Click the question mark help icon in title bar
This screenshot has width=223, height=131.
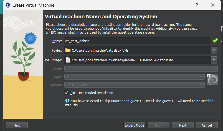point(197,5)
